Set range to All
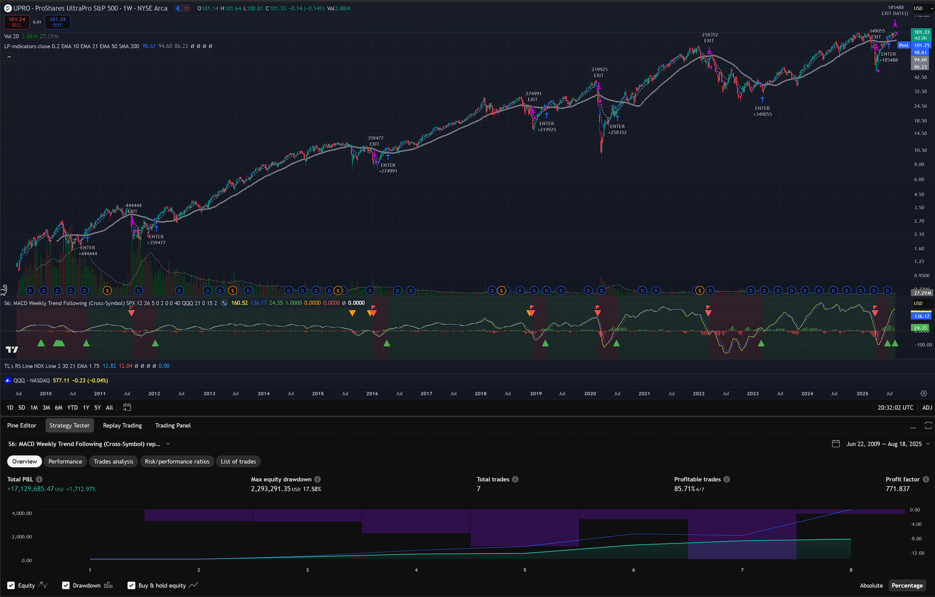 point(109,407)
